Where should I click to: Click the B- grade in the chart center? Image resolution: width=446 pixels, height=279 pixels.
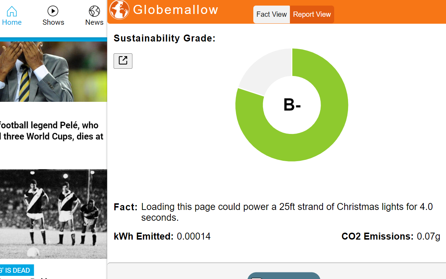[x=292, y=105]
